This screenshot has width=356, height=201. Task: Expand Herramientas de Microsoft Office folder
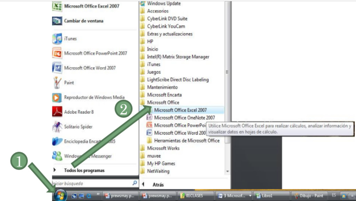[186, 141]
